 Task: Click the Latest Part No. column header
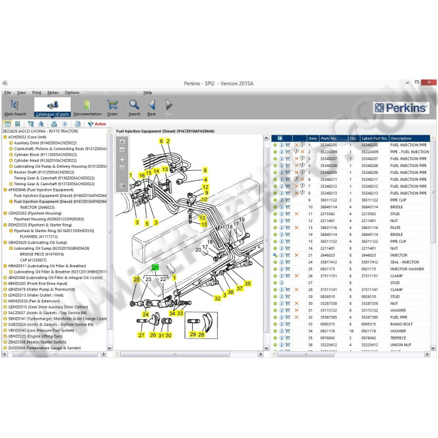[x=375, y=138]
